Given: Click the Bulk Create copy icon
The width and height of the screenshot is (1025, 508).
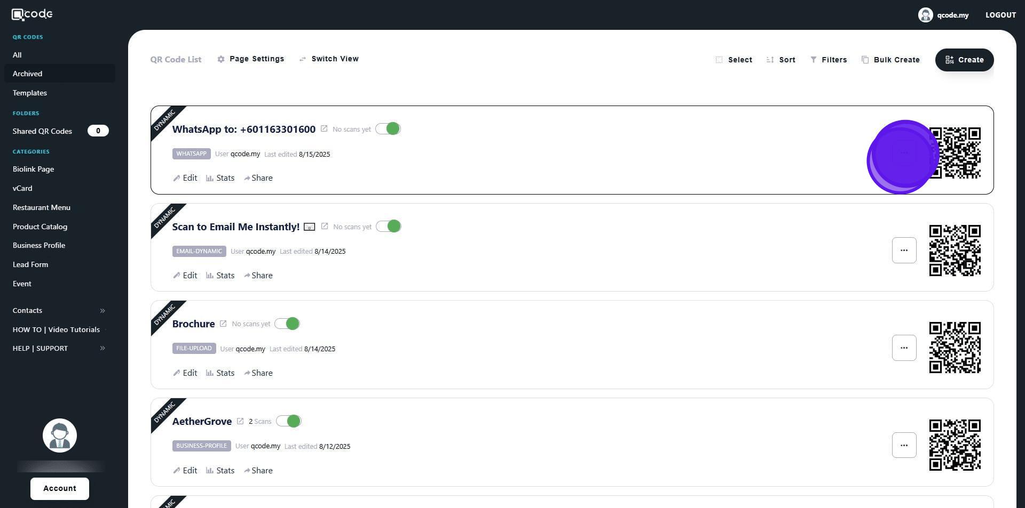Looking at the screenshot, I should point(865,60).
